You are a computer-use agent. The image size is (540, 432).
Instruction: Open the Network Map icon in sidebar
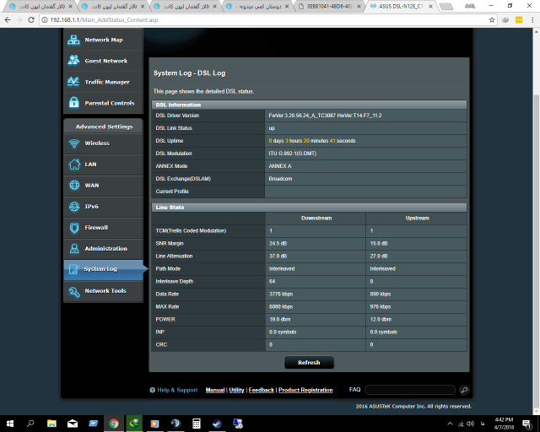pyautogui.click(x=73, y=40)
